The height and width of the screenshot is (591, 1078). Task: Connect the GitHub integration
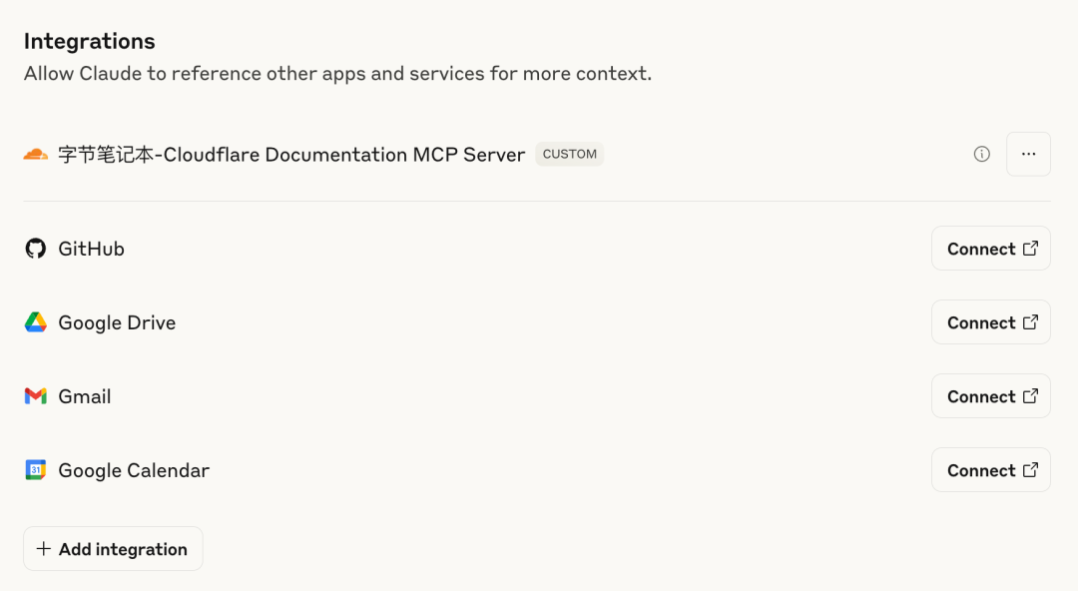point(990,248)
